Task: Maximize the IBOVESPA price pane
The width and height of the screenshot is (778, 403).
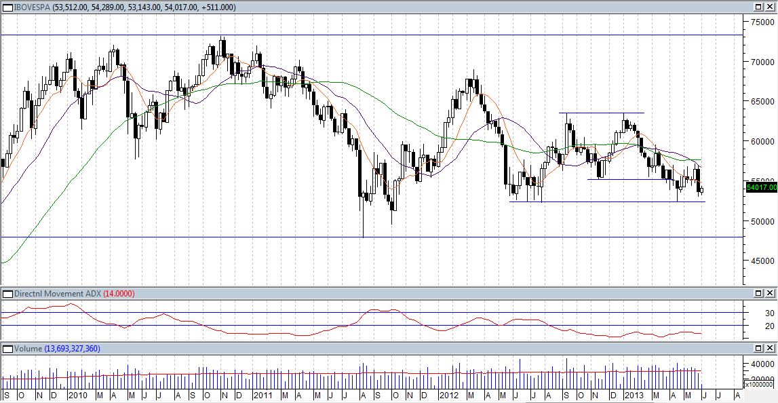Action: 759,7
